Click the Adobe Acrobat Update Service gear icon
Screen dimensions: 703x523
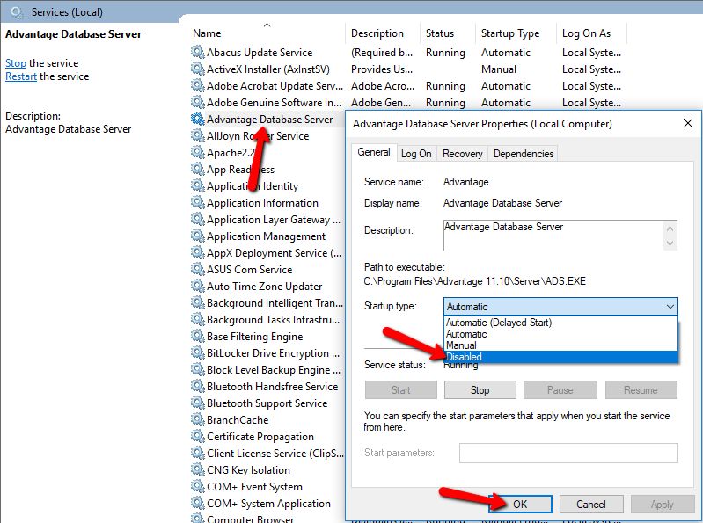(x=197, y=85)
